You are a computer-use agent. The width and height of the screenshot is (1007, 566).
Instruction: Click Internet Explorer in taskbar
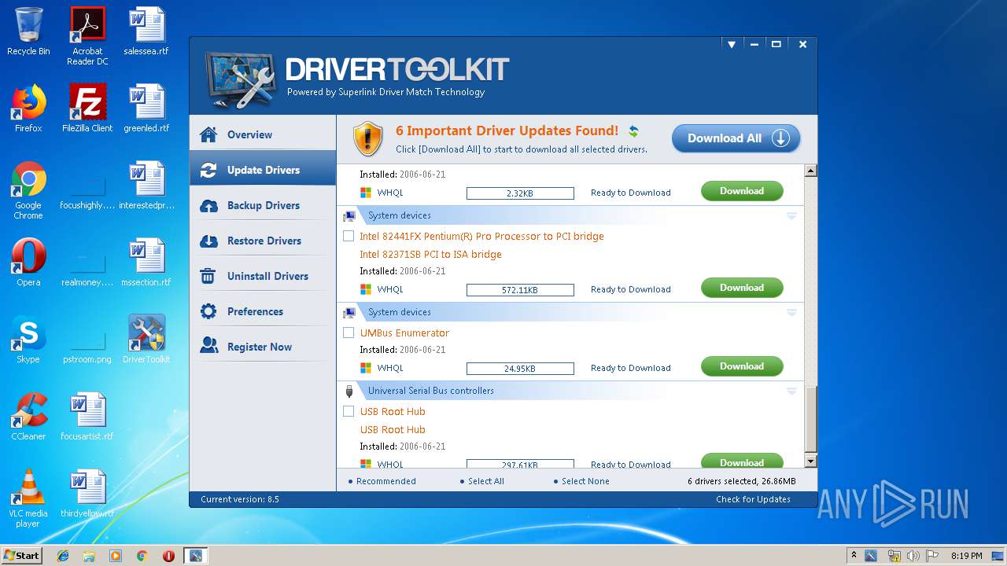pos(63,556)
